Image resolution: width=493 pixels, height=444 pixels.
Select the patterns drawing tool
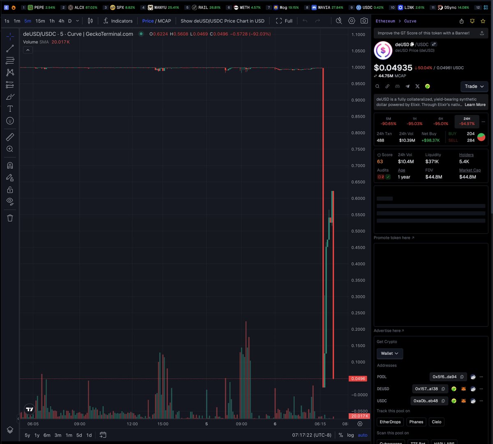10,72
